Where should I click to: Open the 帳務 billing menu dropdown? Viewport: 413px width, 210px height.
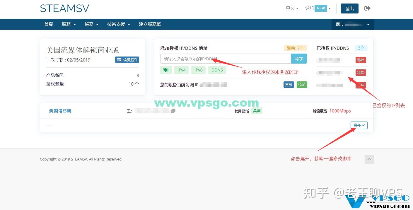click(x=92, y=24)
